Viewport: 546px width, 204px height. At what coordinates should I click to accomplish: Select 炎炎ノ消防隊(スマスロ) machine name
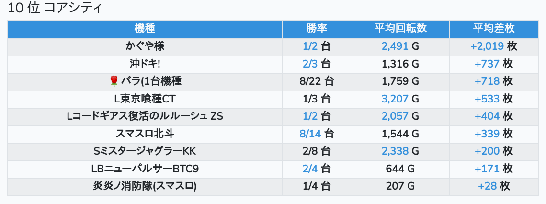click(x=145, y=186)
